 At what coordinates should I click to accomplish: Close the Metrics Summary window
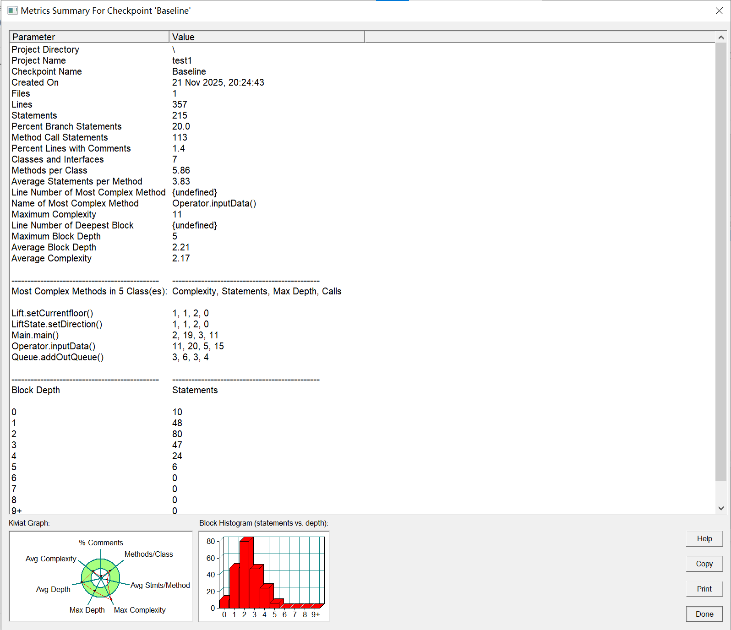tap(719, 11)
